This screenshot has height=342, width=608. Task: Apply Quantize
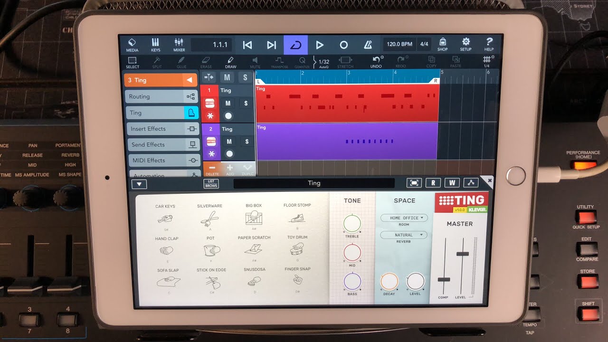(x=302, y=62)
